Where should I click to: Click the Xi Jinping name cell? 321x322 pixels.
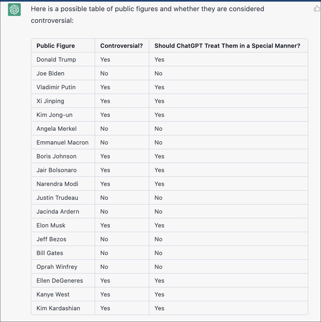pyautogui.click(x=50, y=101)
